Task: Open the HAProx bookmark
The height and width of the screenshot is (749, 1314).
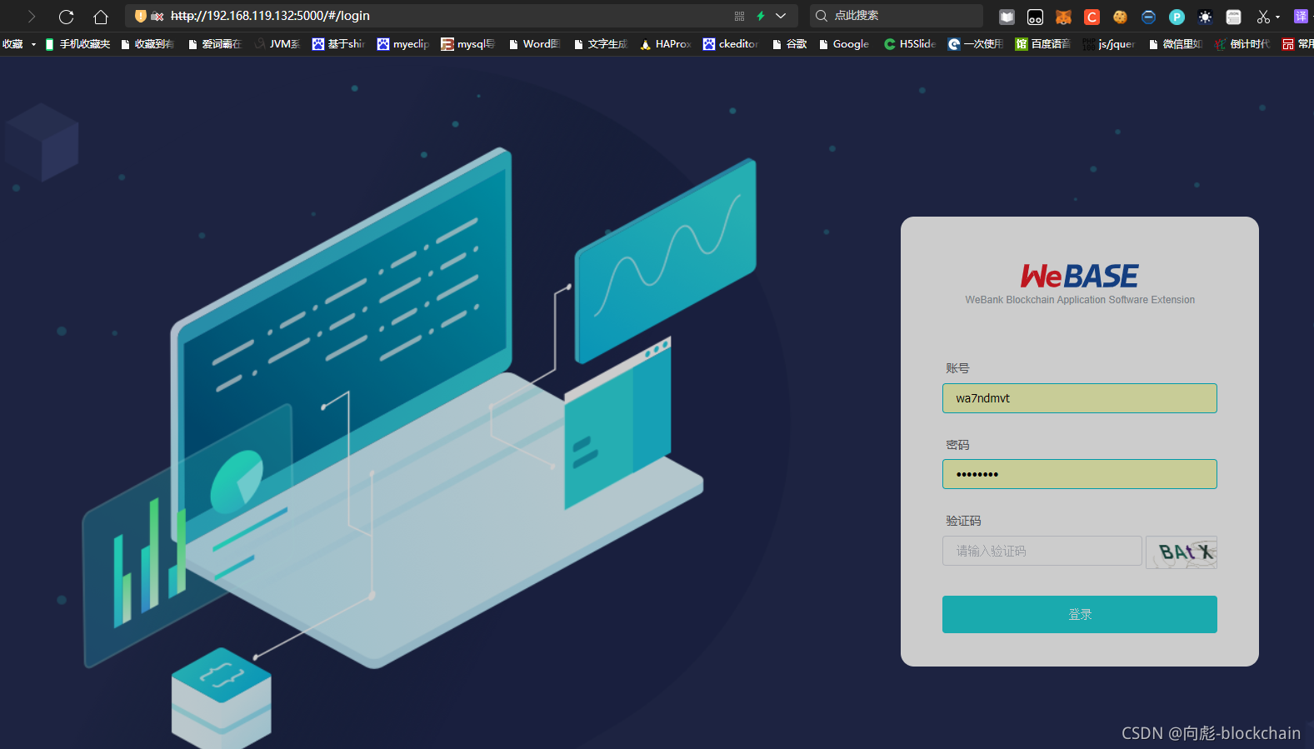Action: pos(666,44)
